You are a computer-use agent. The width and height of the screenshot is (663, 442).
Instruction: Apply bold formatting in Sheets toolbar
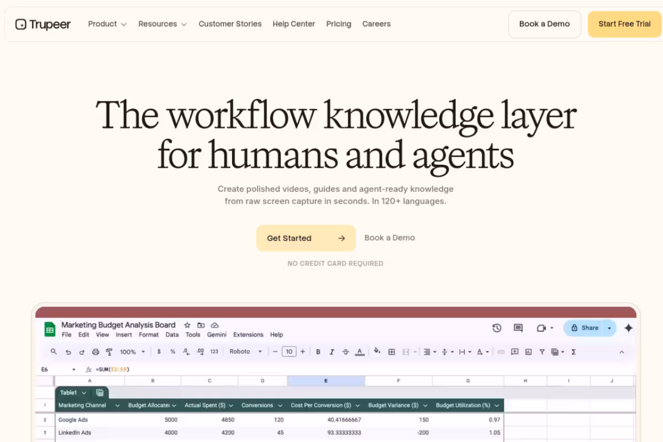(x=318, y=352)
